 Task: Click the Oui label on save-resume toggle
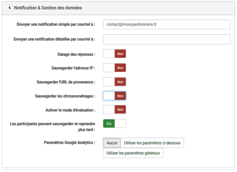(x=109, y=124)
